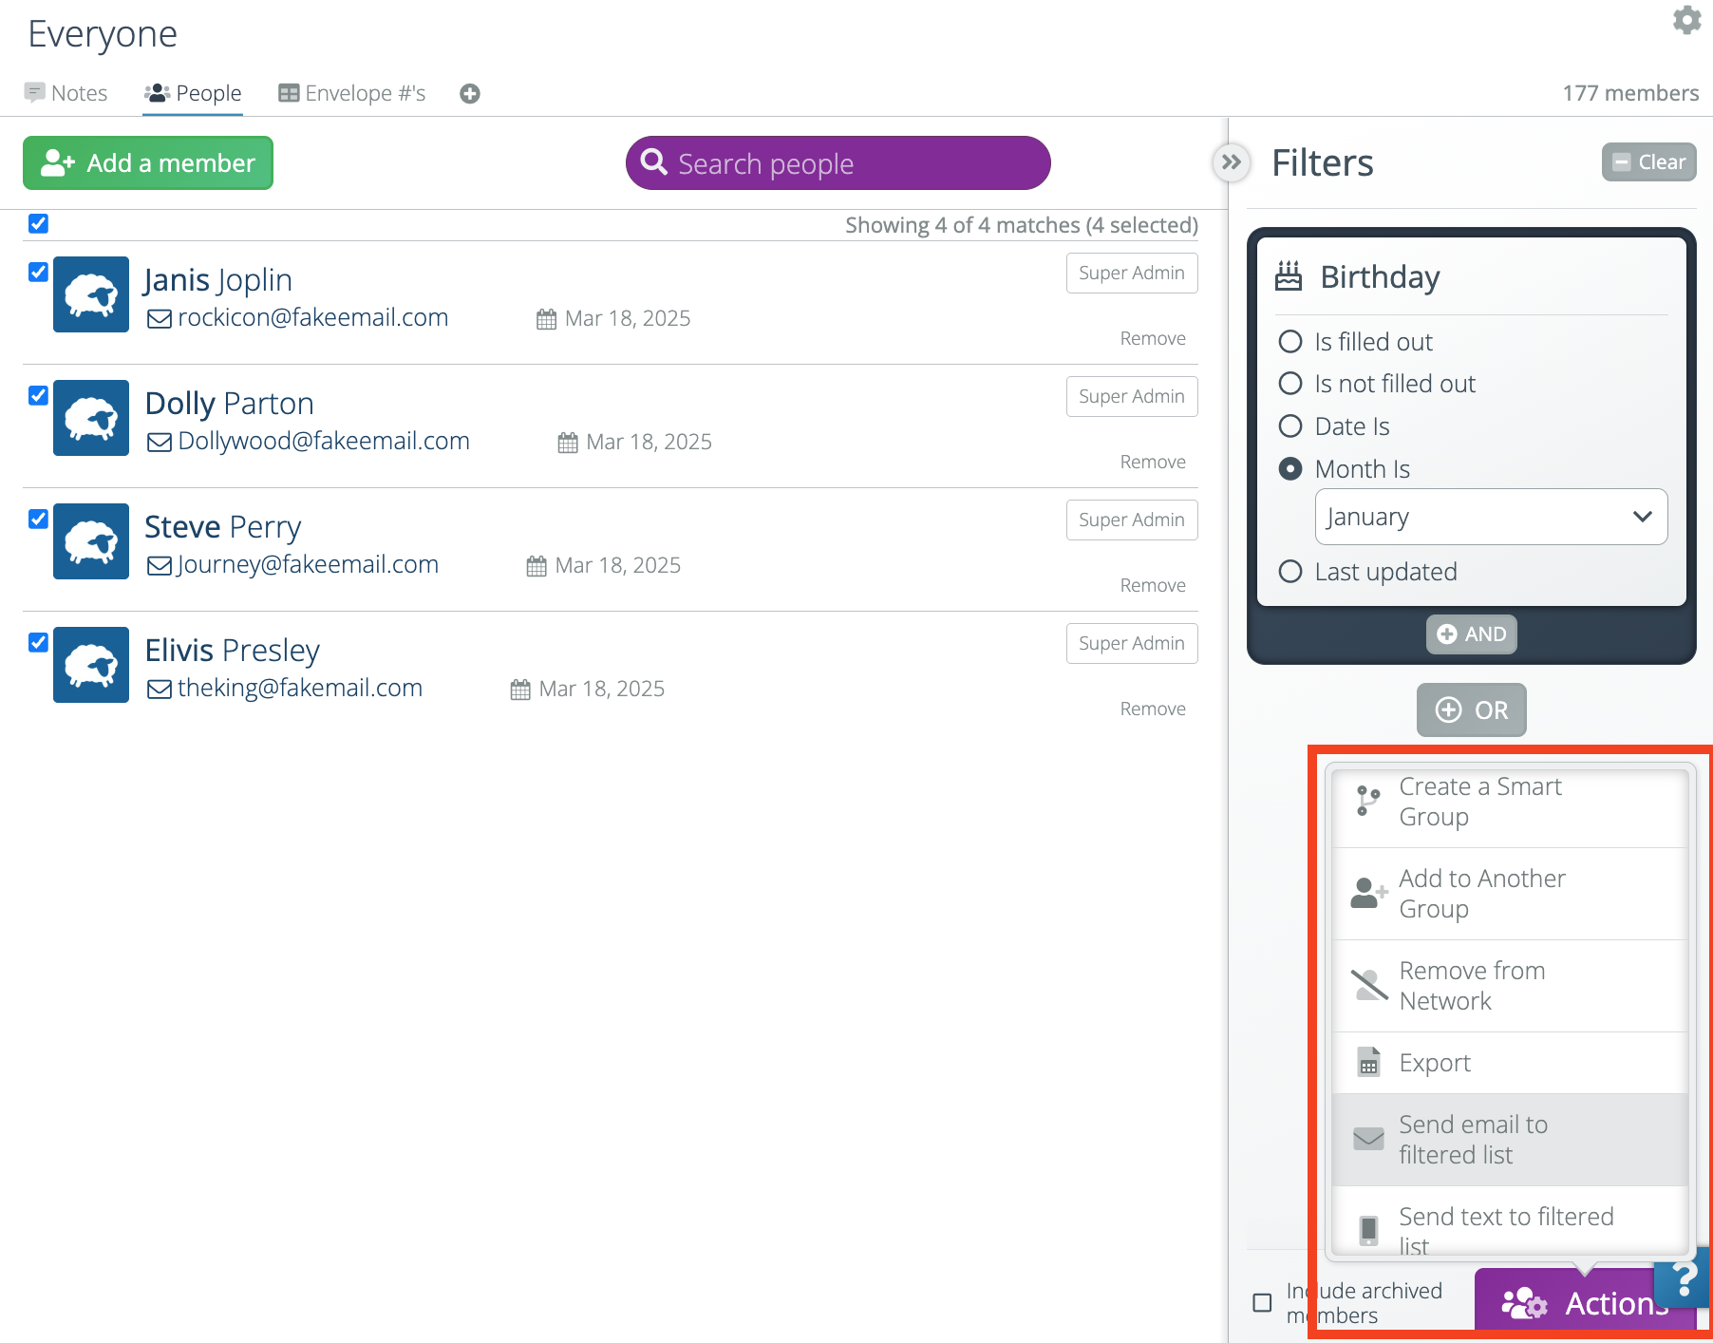The height and width of the screenshot is (1343, 1713).
Task: Collapse the Filters panel with double chevron
Action: [1232, 162]
